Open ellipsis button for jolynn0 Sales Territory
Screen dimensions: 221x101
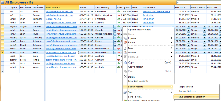[x=115, y=27]
